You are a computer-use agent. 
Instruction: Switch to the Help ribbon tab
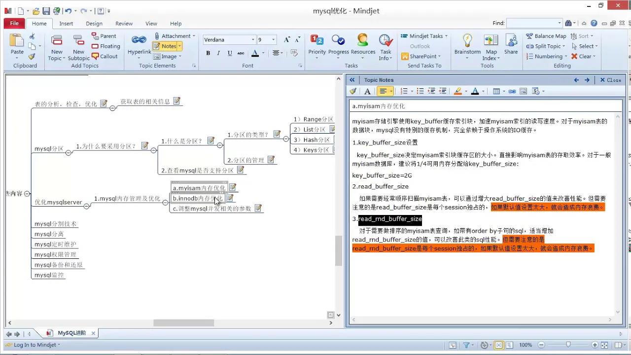(x=176, y=23)
